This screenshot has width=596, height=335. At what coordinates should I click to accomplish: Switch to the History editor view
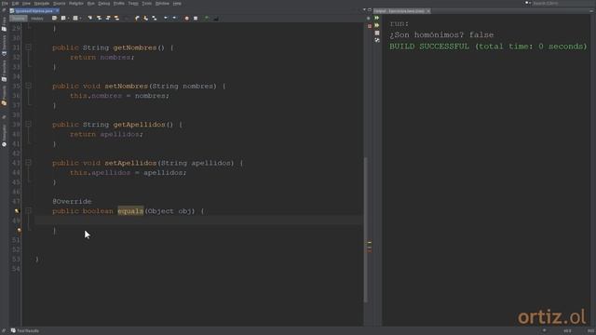pos(37,19)
